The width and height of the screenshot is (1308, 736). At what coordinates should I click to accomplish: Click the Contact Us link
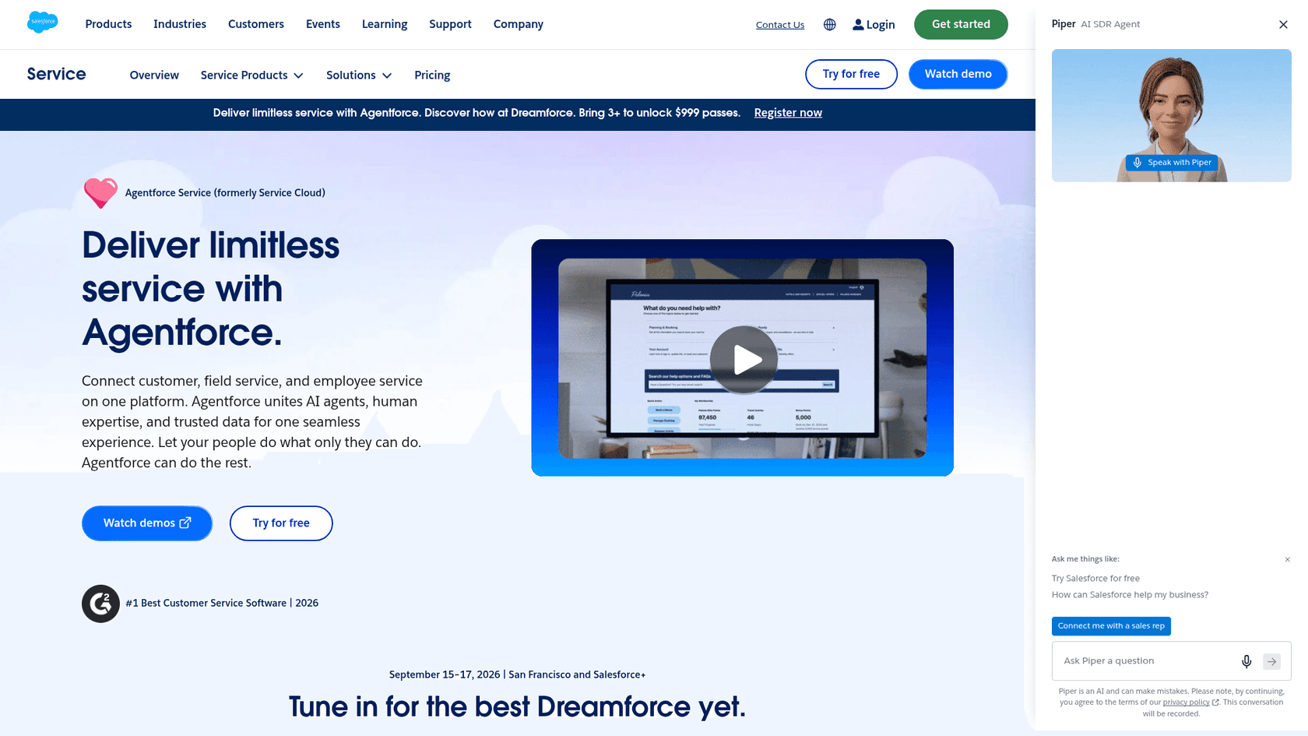[x=780, y=25]
